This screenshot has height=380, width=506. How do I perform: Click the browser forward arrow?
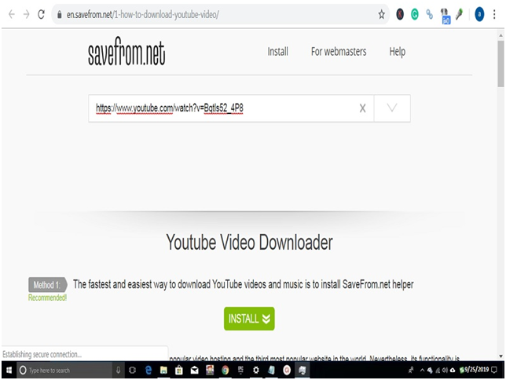coord(27,14)
